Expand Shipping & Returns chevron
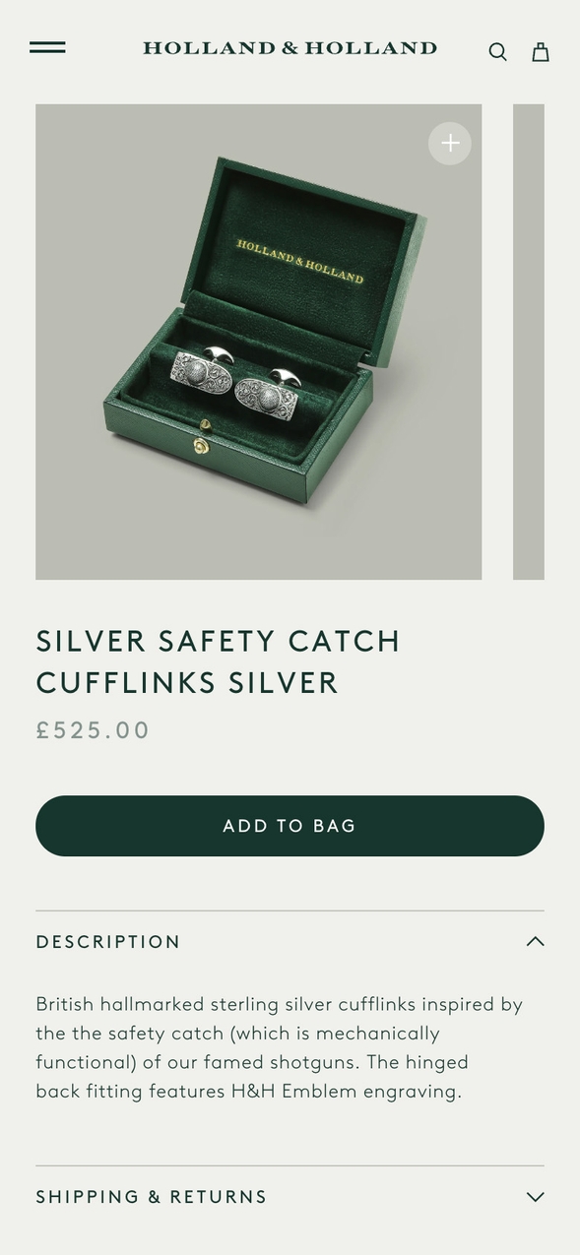The image size is (580, 1255). tap(535, 1197)
